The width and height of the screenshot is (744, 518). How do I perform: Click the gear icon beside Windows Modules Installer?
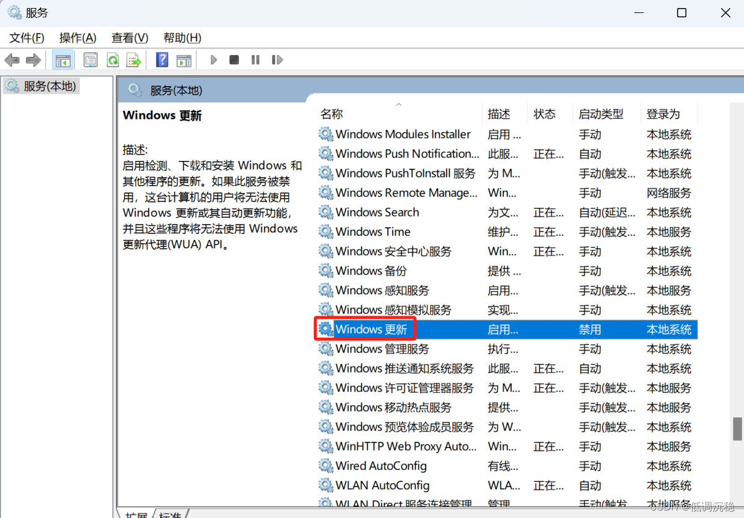(x=326, y=134)
